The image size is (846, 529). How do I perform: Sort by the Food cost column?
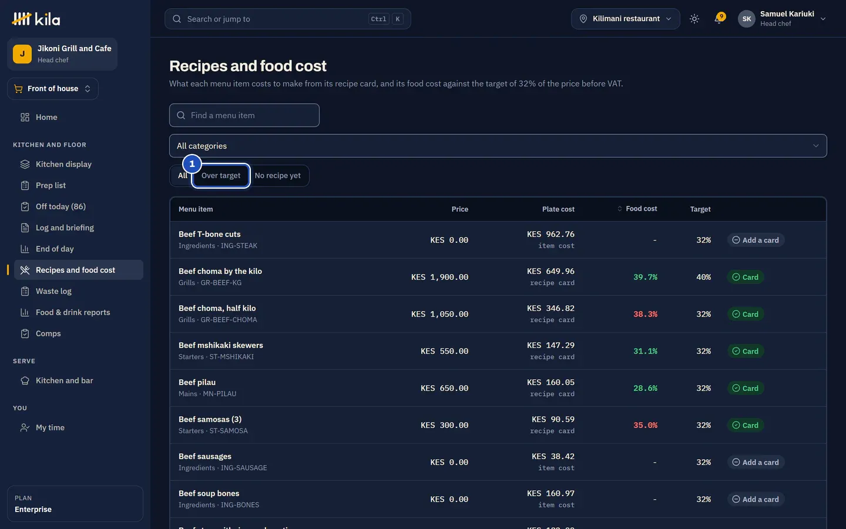coord(637,209)
